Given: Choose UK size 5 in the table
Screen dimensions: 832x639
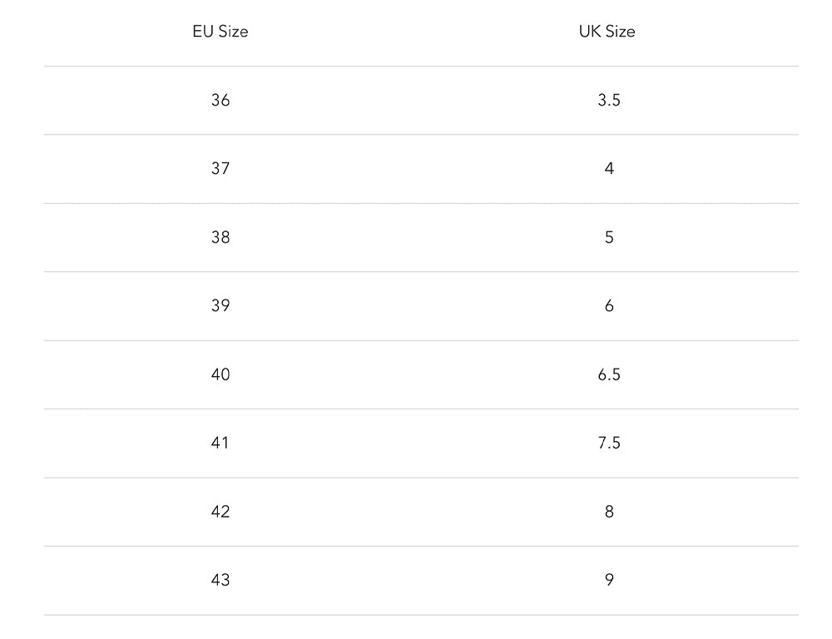Looking at the screenshot, I should (x=609, y=238).
